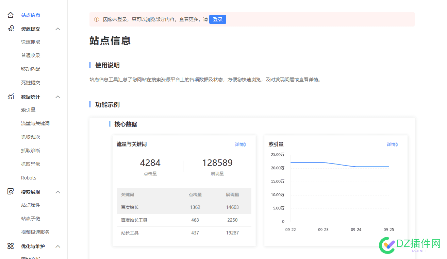Click the 09-23 date on chart axis

point(323,230)
